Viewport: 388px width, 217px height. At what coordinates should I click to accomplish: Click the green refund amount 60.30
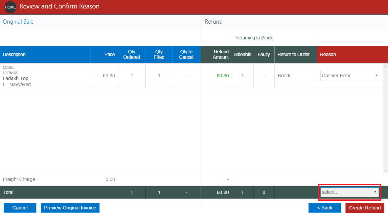(x=223, y=76)
